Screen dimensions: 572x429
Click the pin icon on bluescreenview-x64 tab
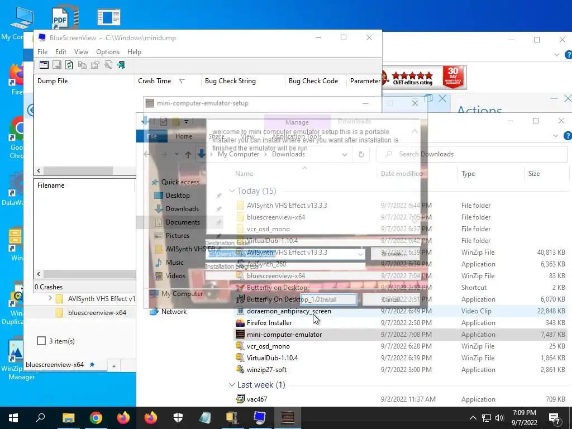[x=92, y=364]
